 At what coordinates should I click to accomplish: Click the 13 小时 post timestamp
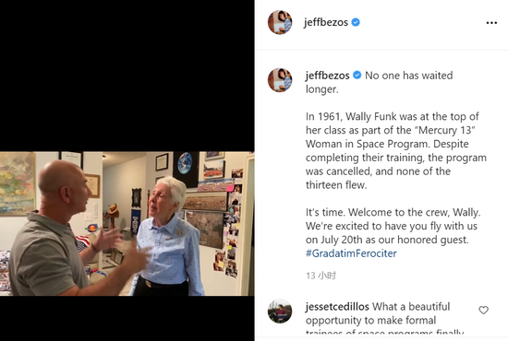321,276
